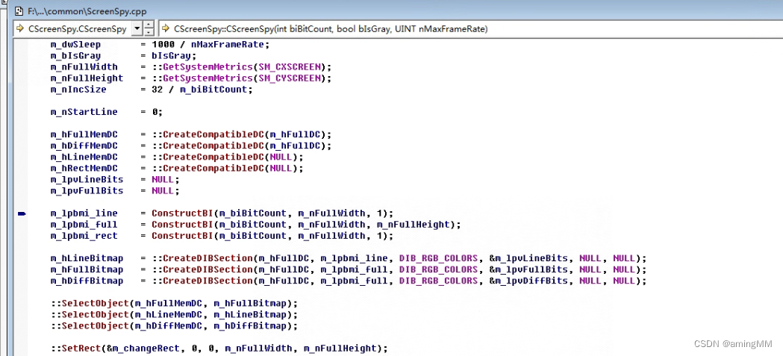The width and height of the screenshot is (783, 356).
Task: Click the yellow arrow icon in the constructor signature box
Action: (166, 29)
